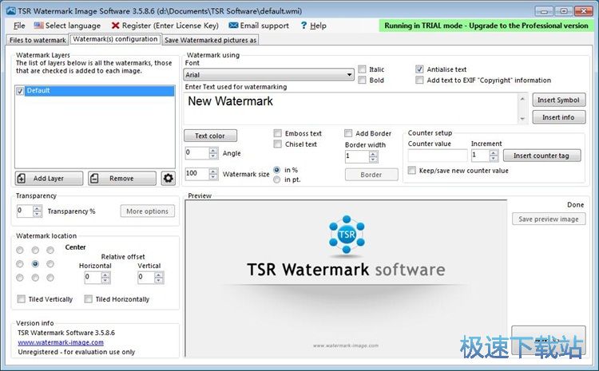This screenshot has width=599, height=371.
Task: Click the Border color button
Action: 371,175
